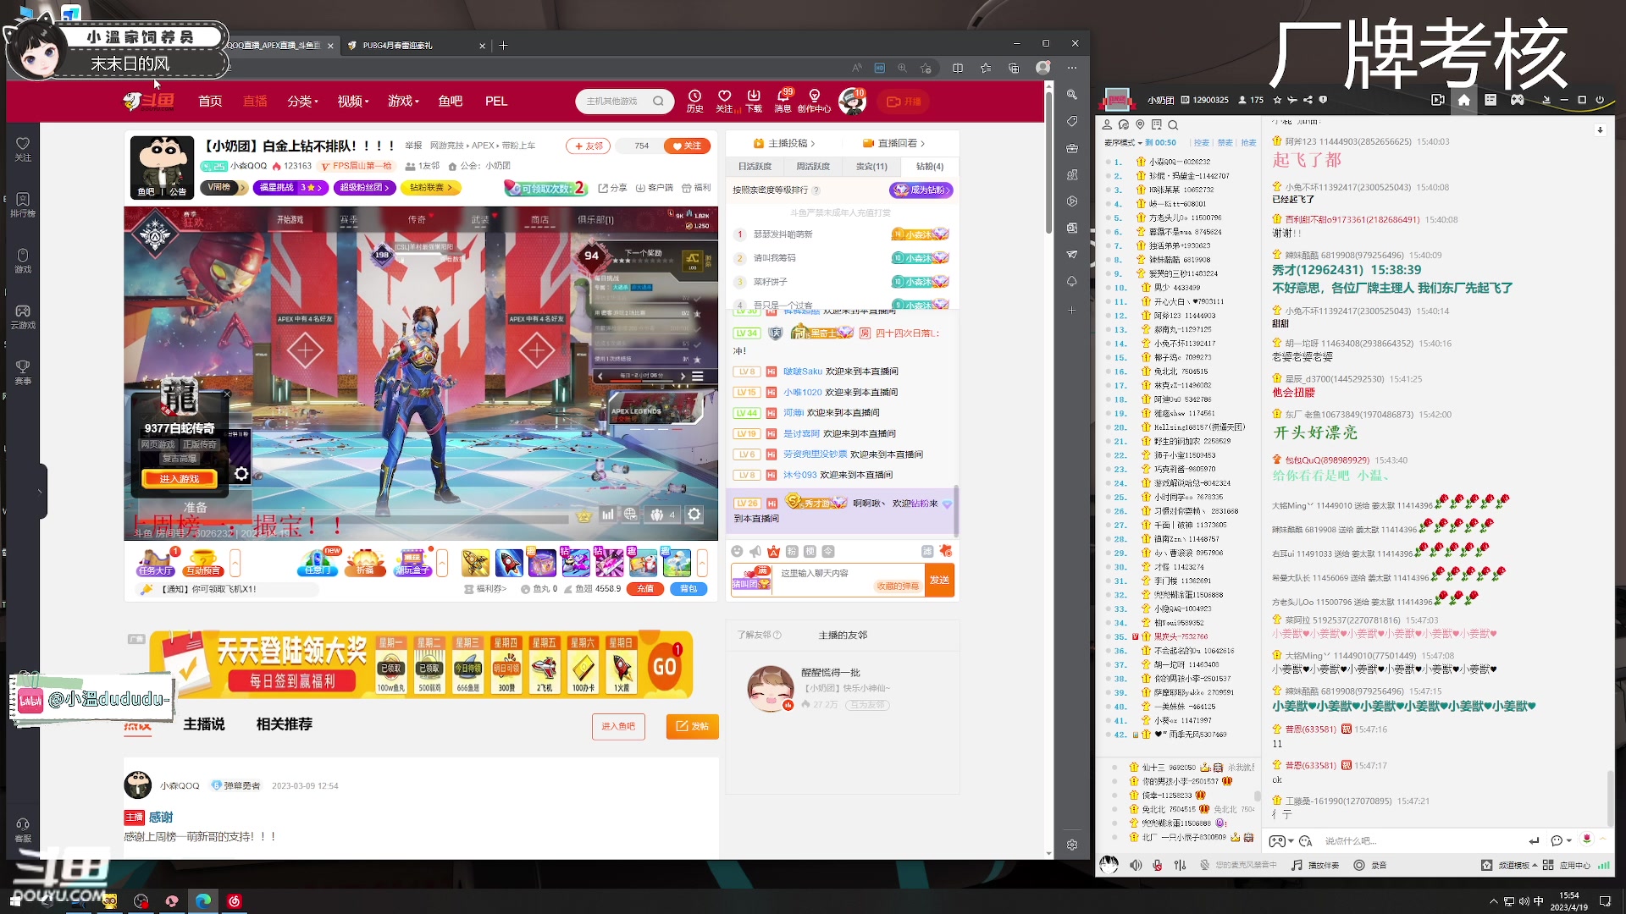This screenshot has width=1626, height=914.
Task: Toggle the favorite star for 小奶团 channel
Action: pos(1277,100)
